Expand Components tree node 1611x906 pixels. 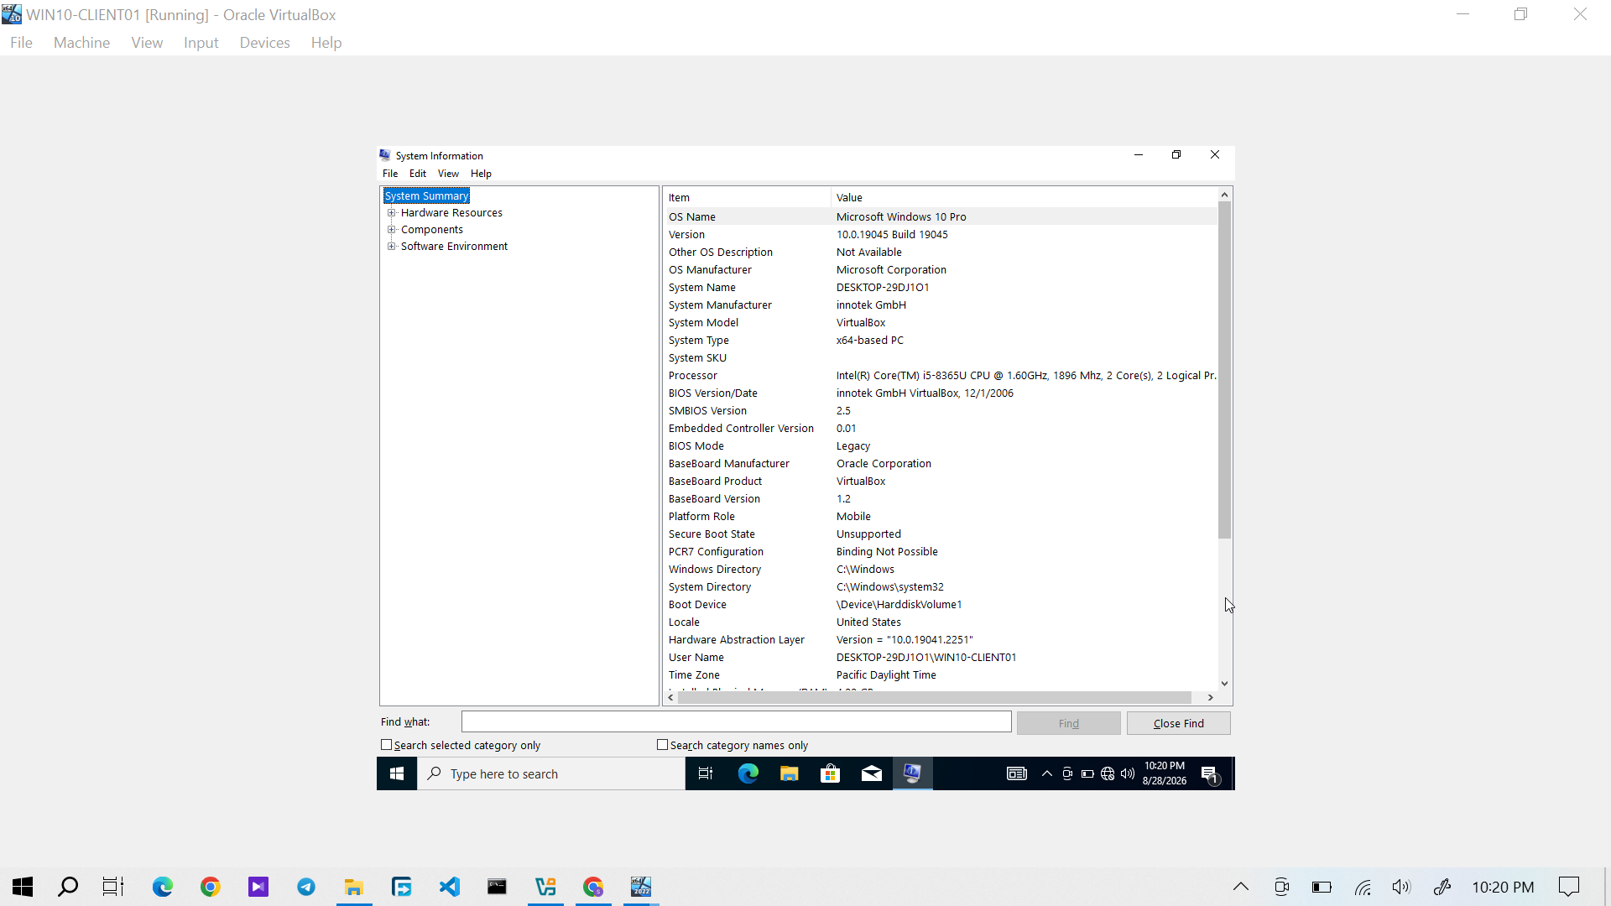tap(391, 230)
